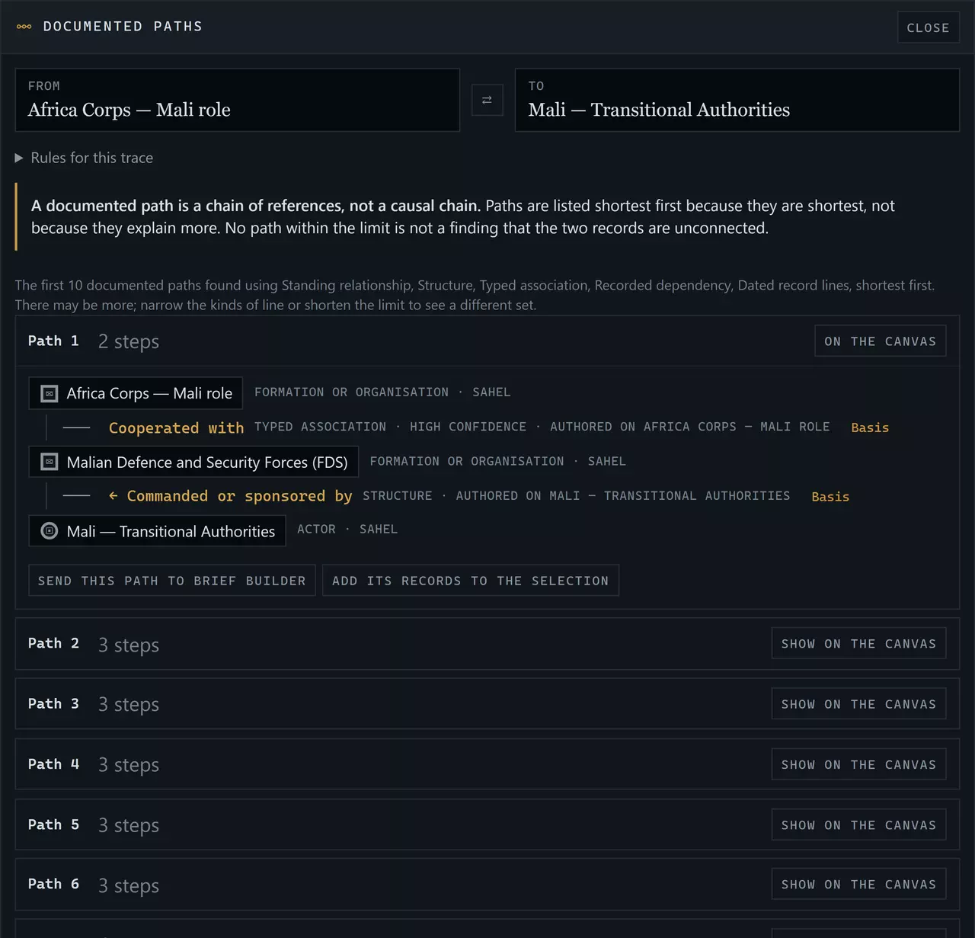Close the Documented Paths panel
This screenshot has height=938, width=975.
tap(928, 27)
